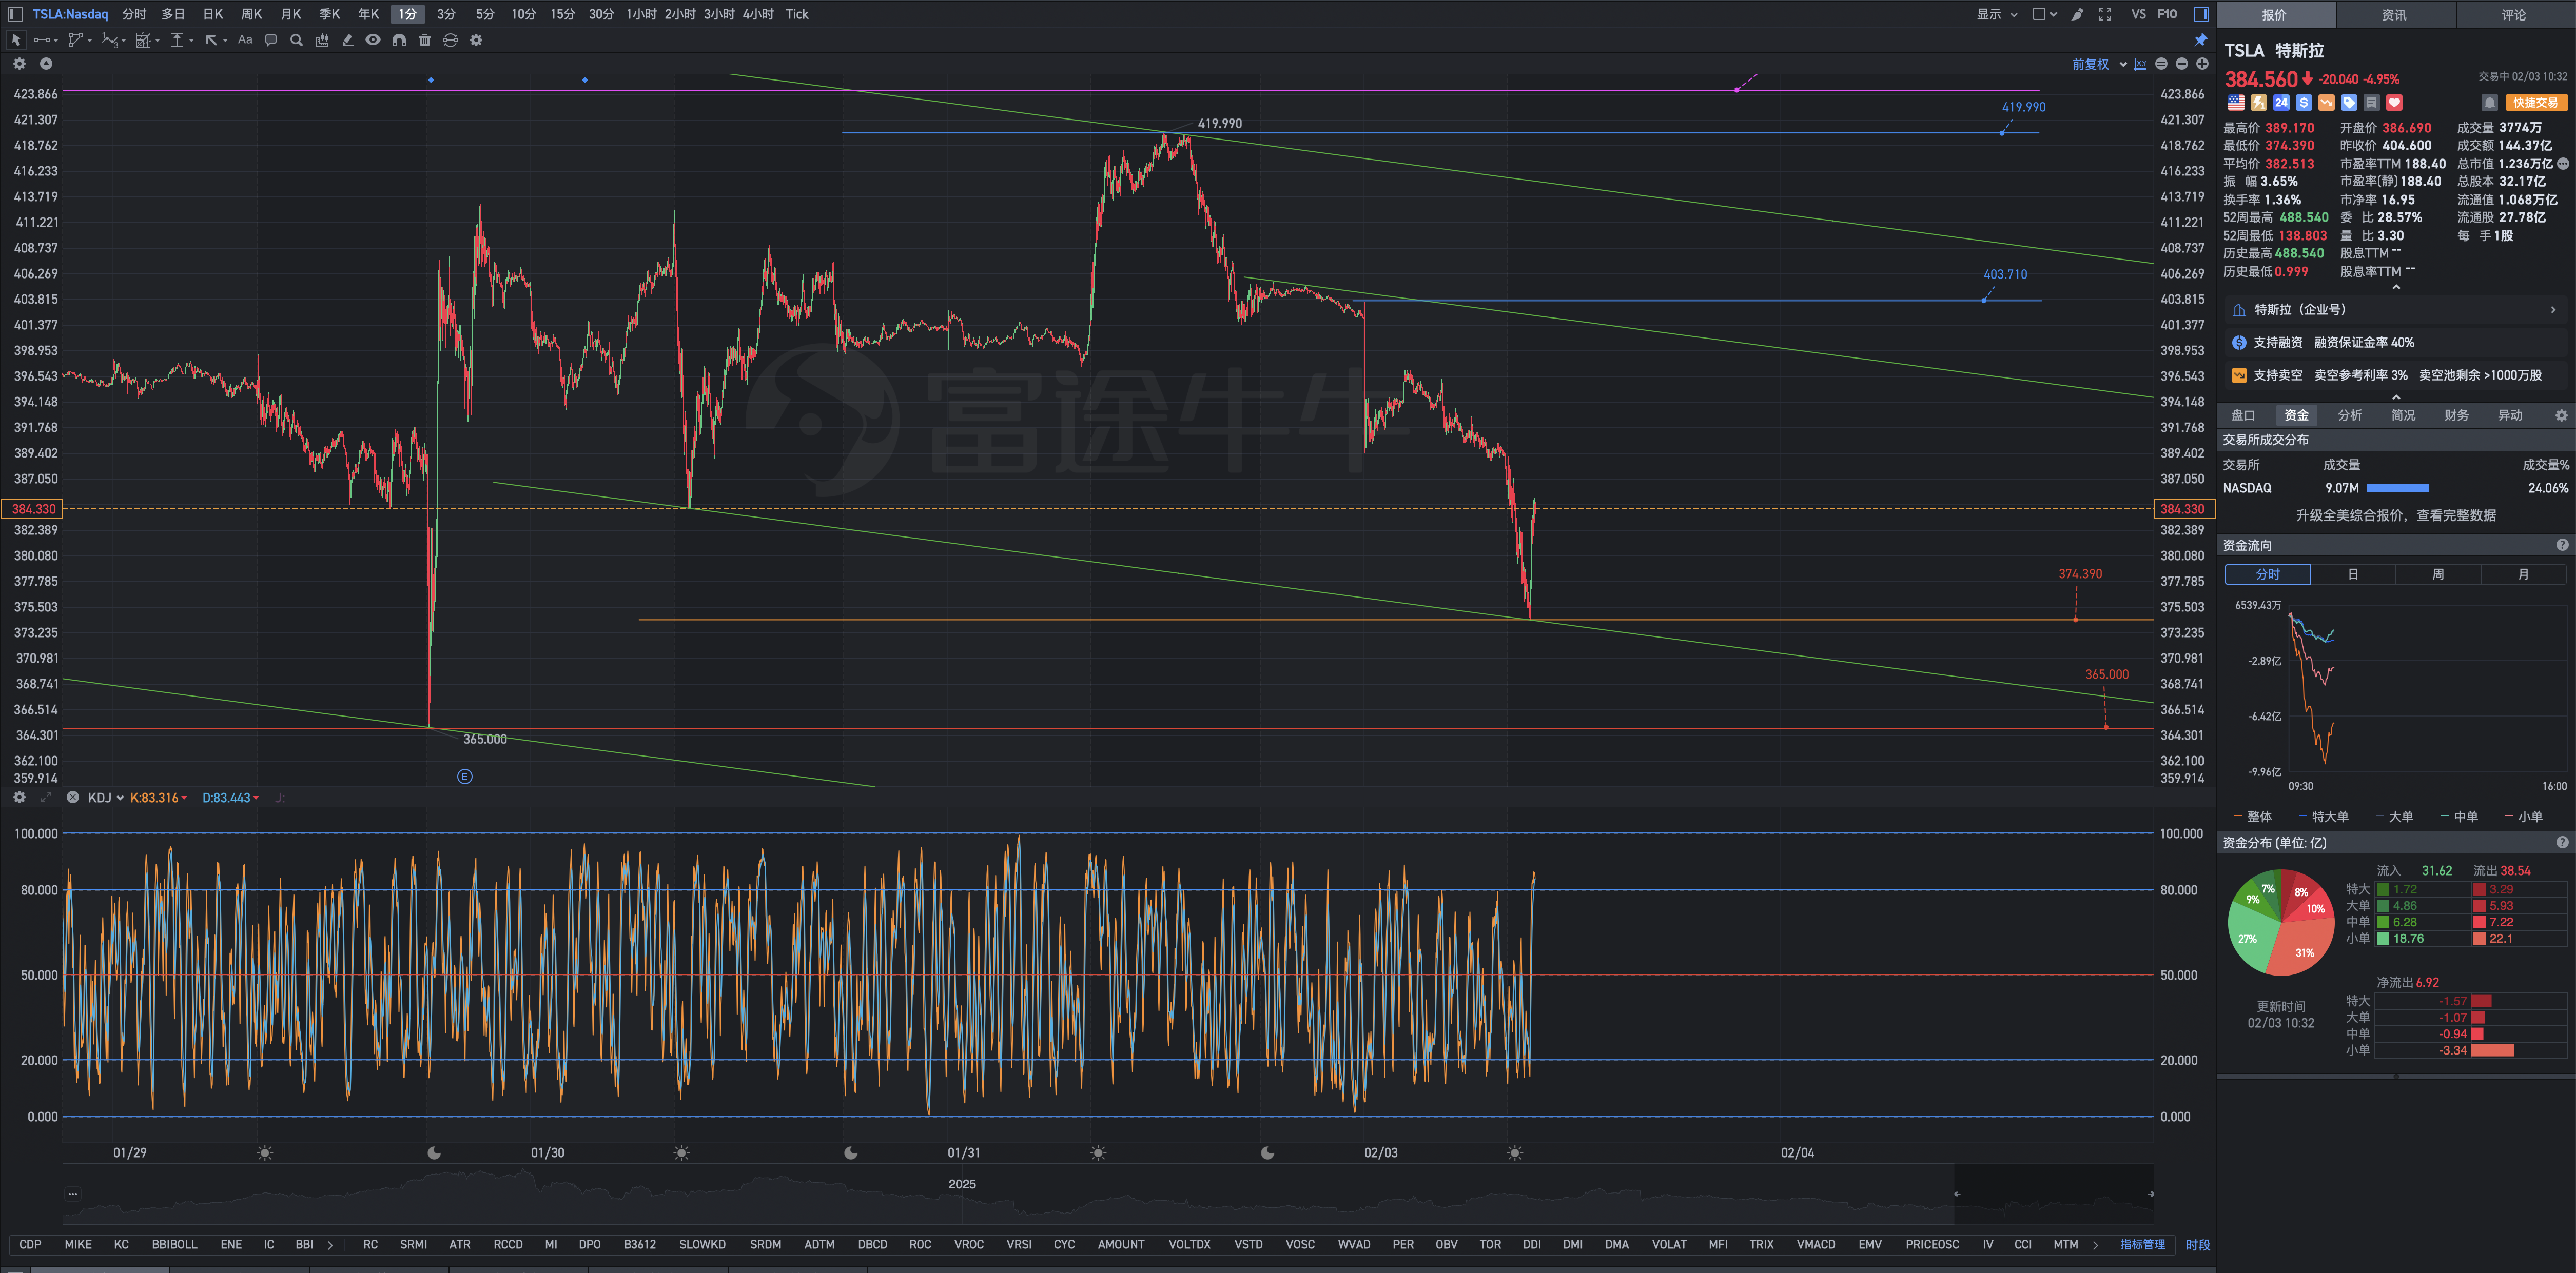Expand 特斯拉（企业号） row chevron
Image resolution: width=2576 pixels, height=1273 pixels.
pyautogui.click(x=2553, y=310)
